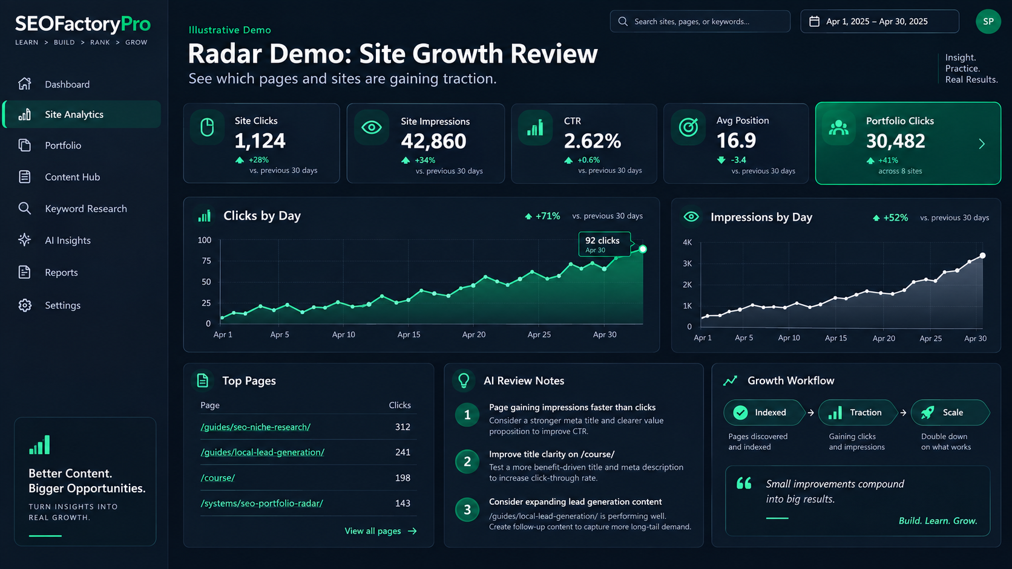Image resolution: width=1012 pixels, height=569 pixels.
Task: Select Site Analytics in the sidebar
Action: (x=82, y=114)
